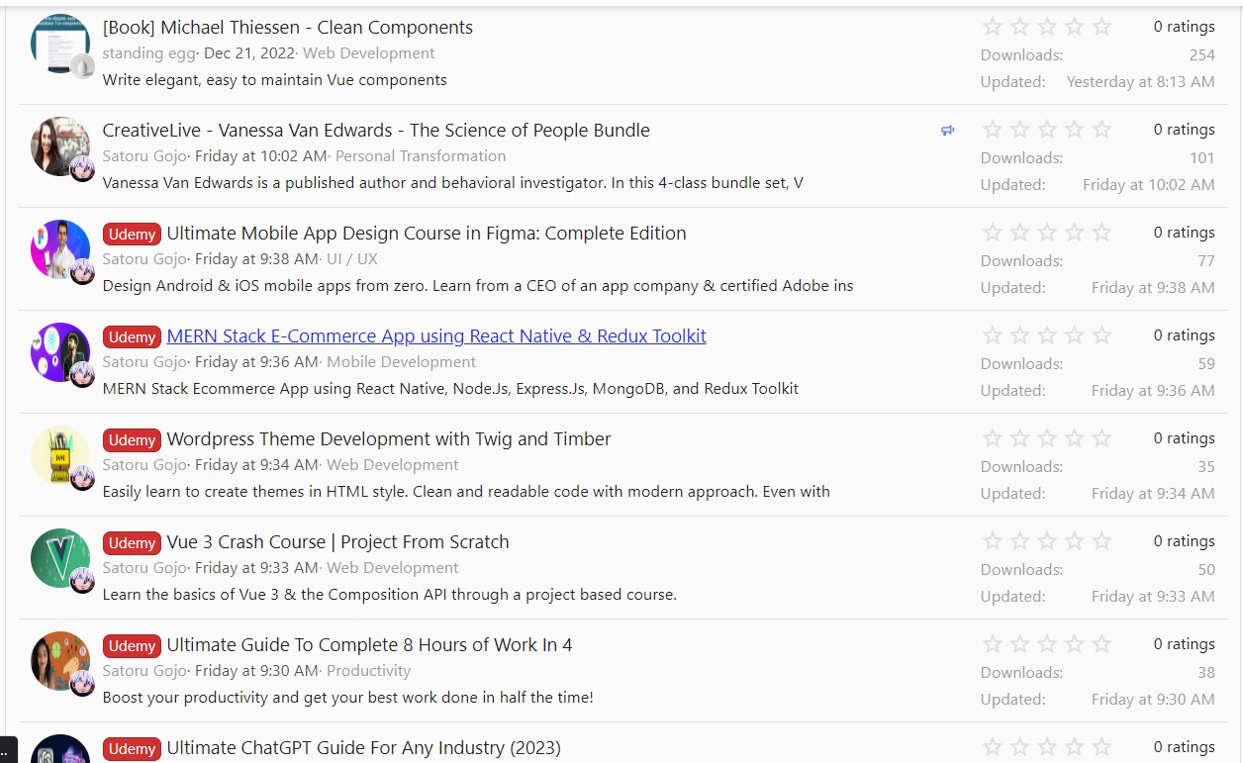Click the Udemy badge before Wordpress Theme Development

pyautogui.click(x=132, y=440)
